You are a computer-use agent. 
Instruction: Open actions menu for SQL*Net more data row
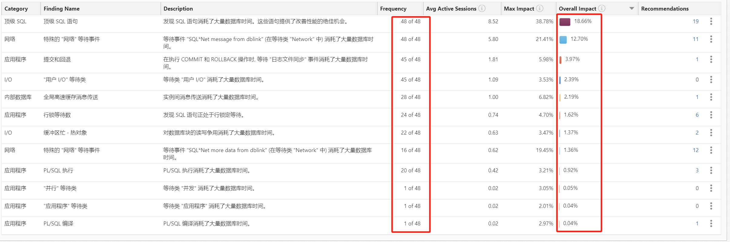click(711, 150)
